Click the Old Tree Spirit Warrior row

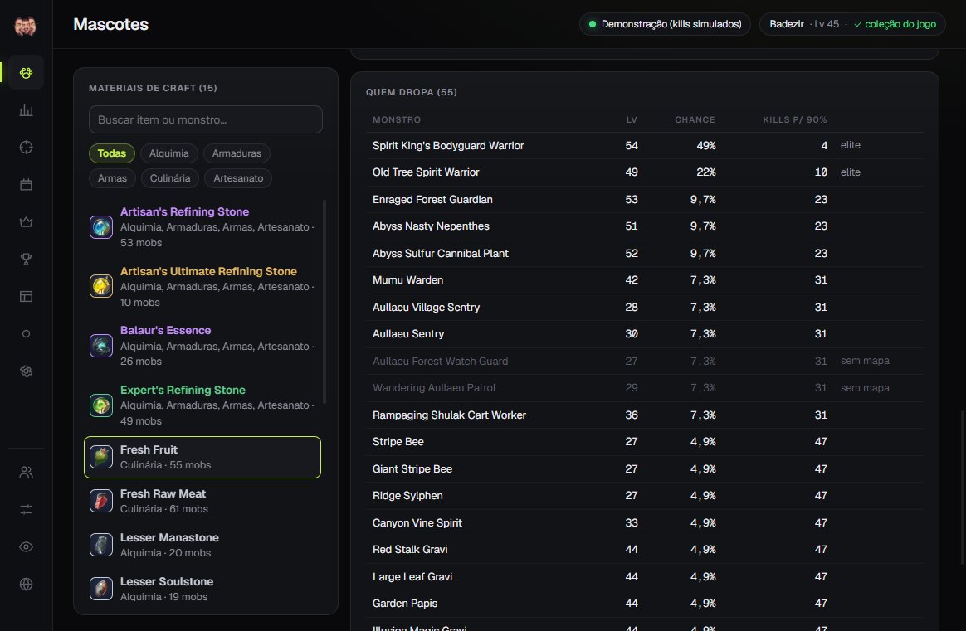click(644, 172)
